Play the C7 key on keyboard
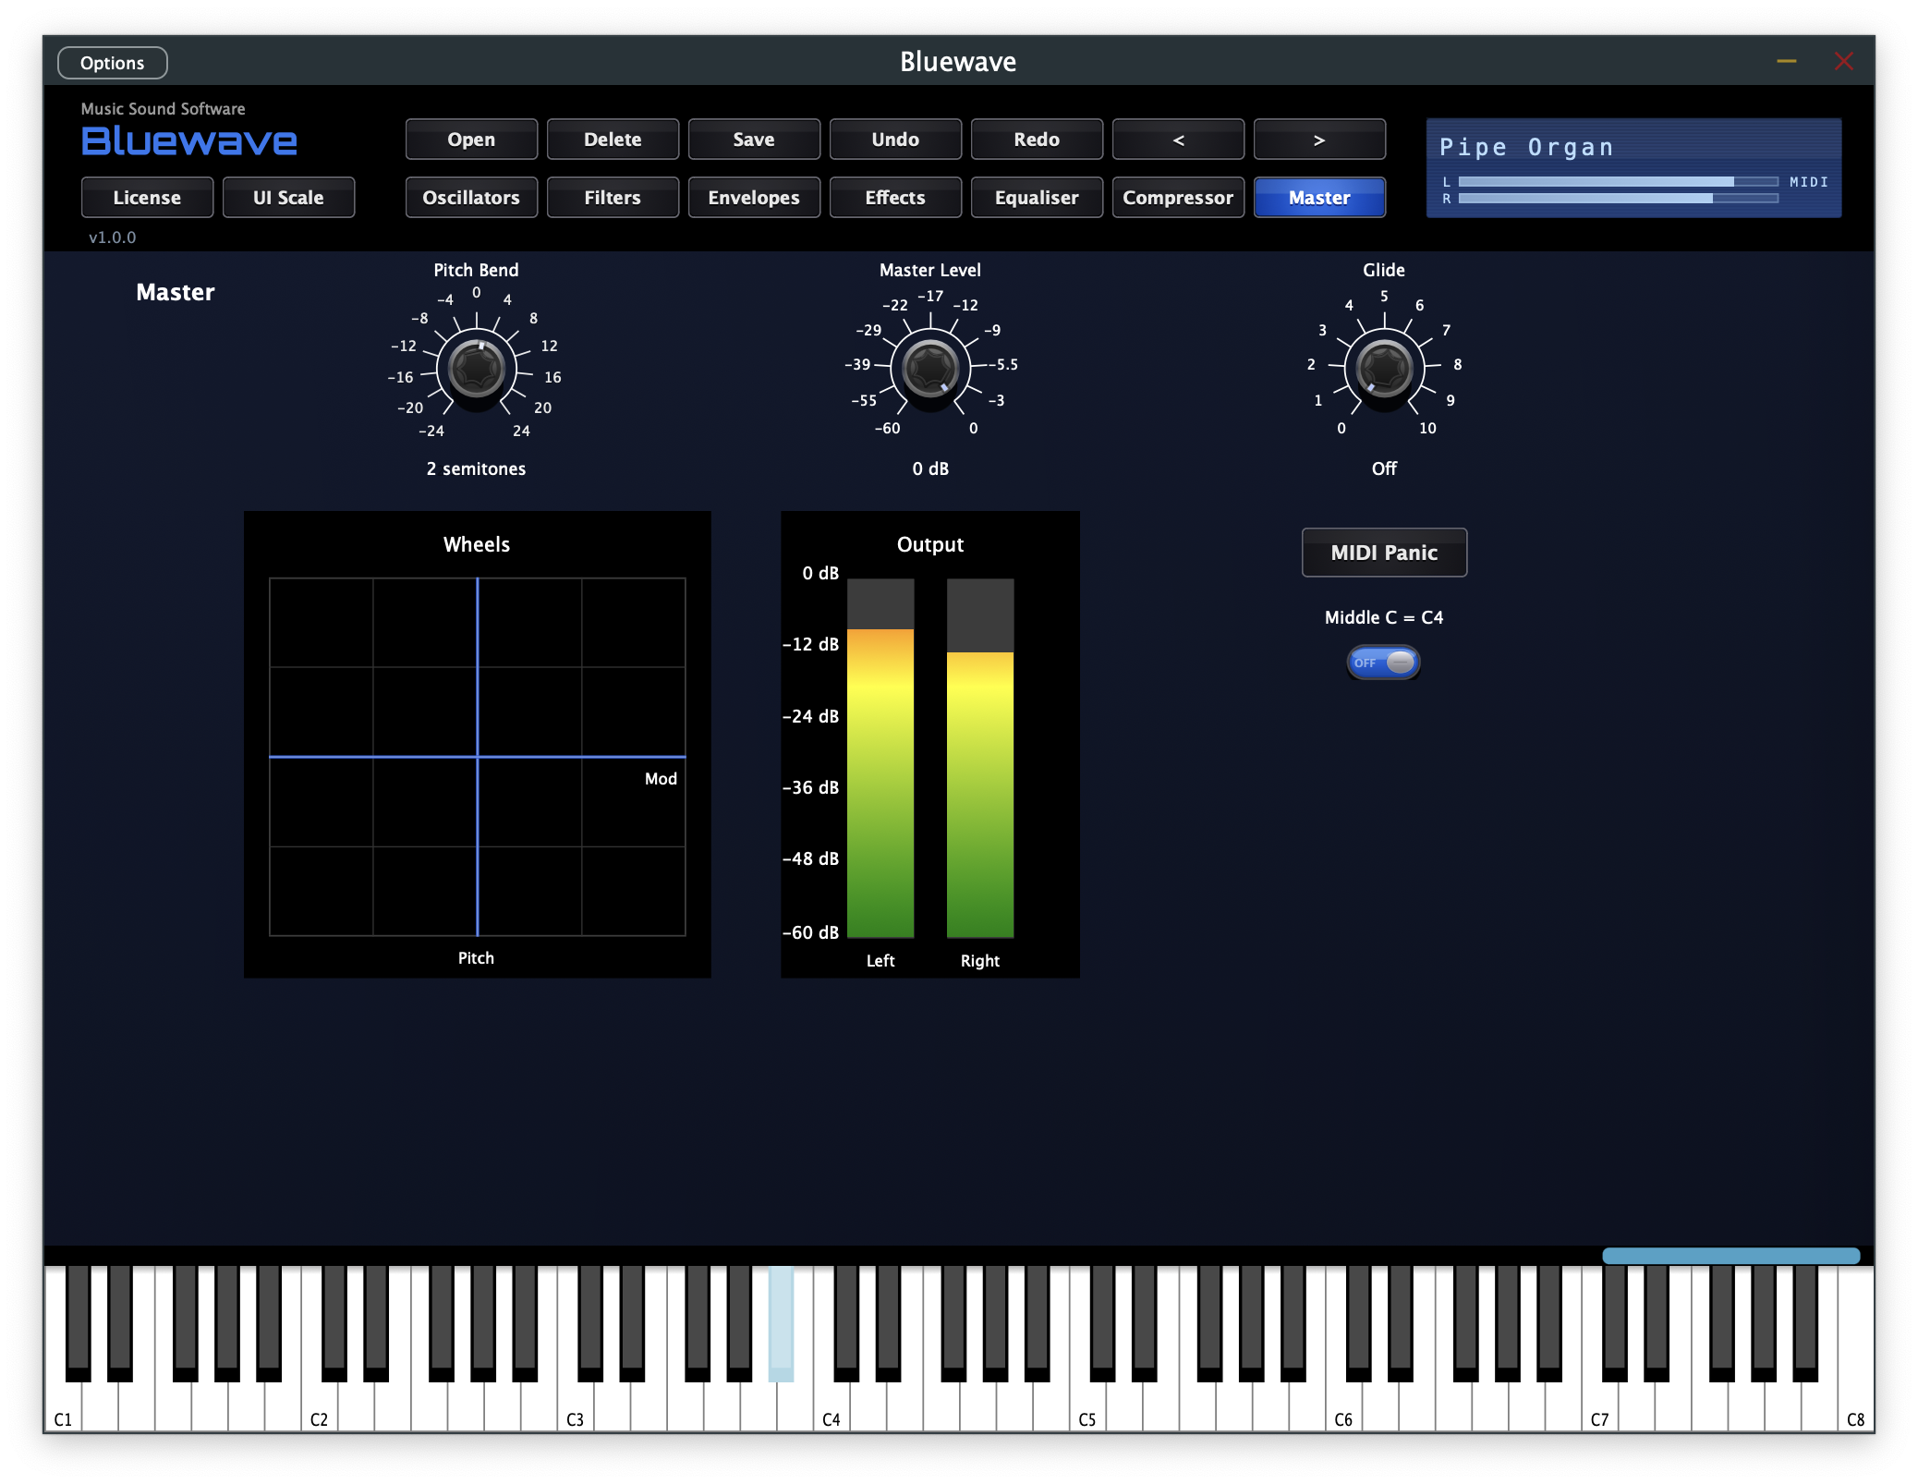 point(1598,1405)
